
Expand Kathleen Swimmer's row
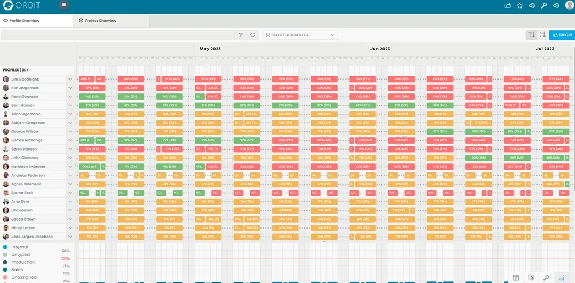point(70,167)
